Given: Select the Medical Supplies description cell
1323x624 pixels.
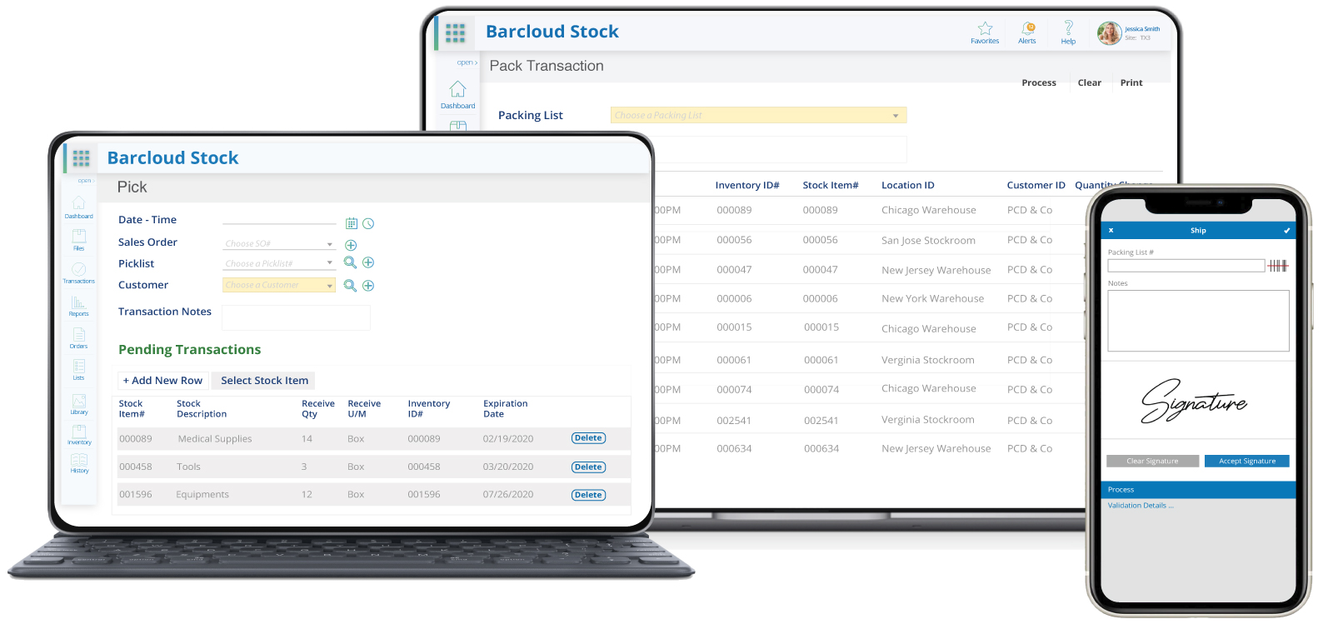Looking at the screenshot, I should [x=215, y=439].
